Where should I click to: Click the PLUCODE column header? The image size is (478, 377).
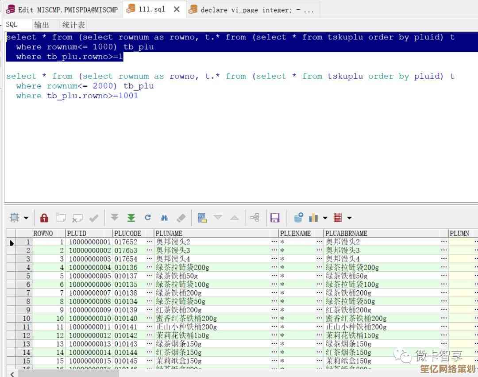point(127,233)
